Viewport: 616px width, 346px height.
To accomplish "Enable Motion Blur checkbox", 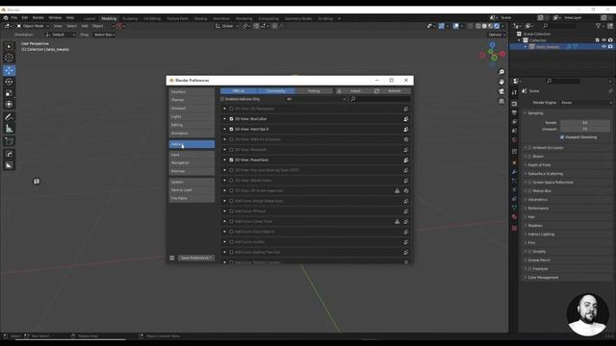I will (x=529, y=191).
